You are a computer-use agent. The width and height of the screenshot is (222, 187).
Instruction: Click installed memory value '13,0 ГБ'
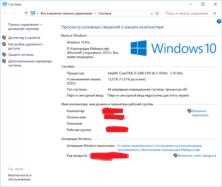[113, 79]
